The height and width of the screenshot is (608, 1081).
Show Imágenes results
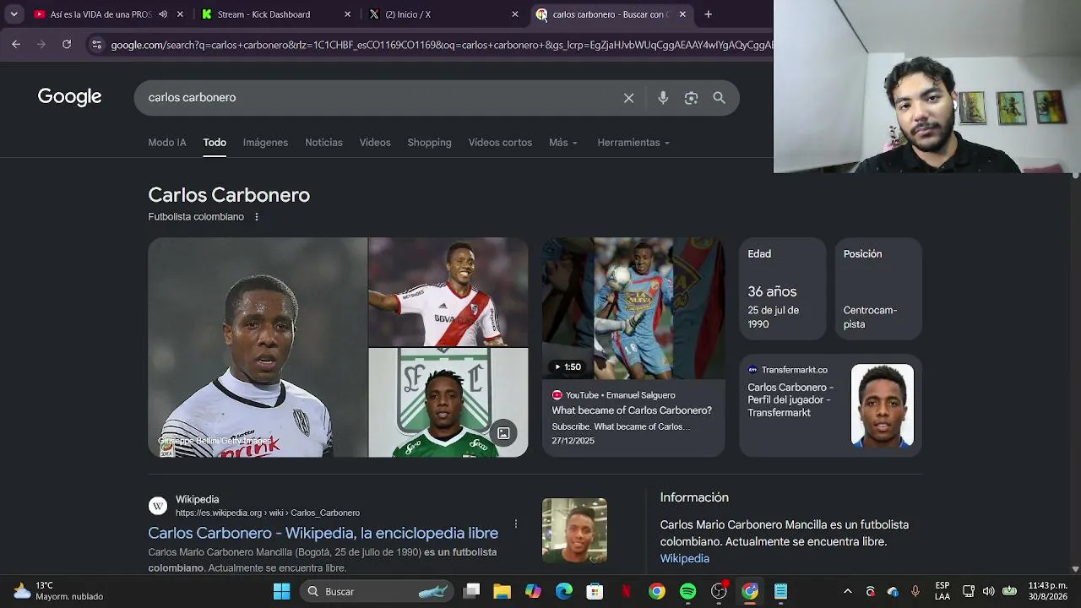pyautogui.click(x=265, y=143)
